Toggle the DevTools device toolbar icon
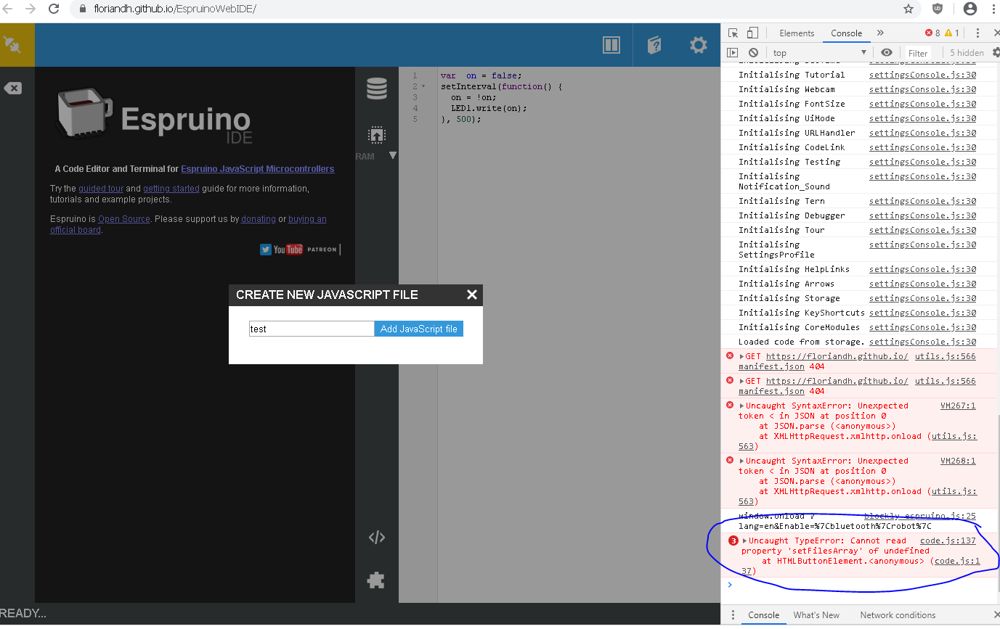The width and height of the screenshot is (1000, 629). [752, 33]
